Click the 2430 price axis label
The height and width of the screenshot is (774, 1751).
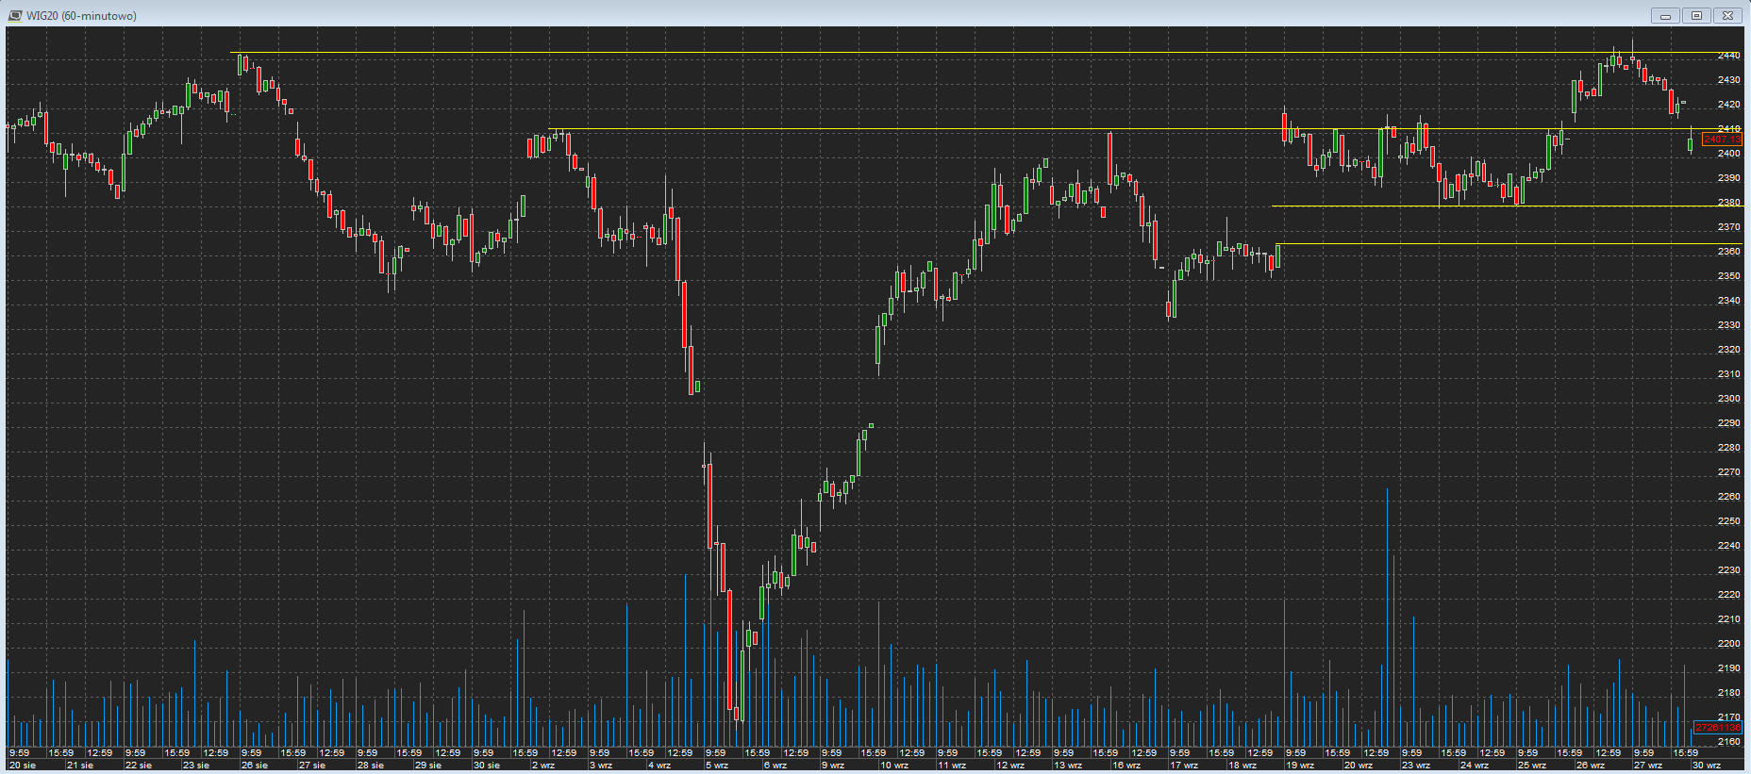pyautogui.click(x=1728, y=80)
